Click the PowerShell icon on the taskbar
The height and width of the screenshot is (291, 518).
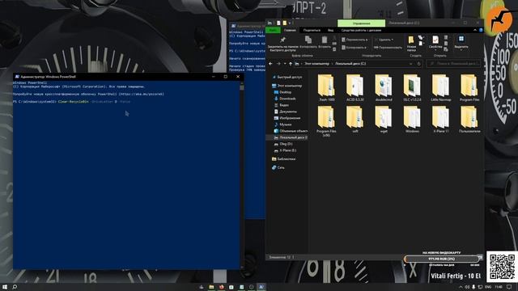261,287
